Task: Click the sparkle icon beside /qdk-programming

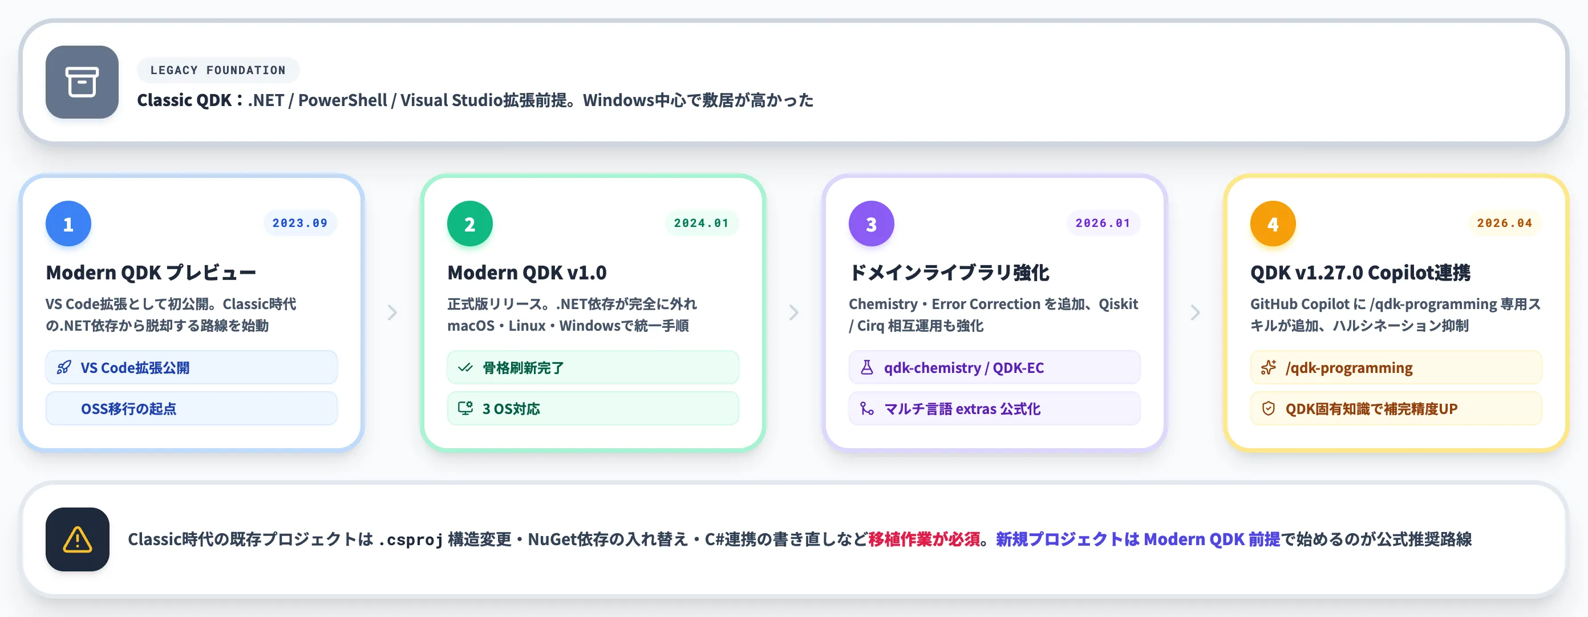Action: [1269, 368]
